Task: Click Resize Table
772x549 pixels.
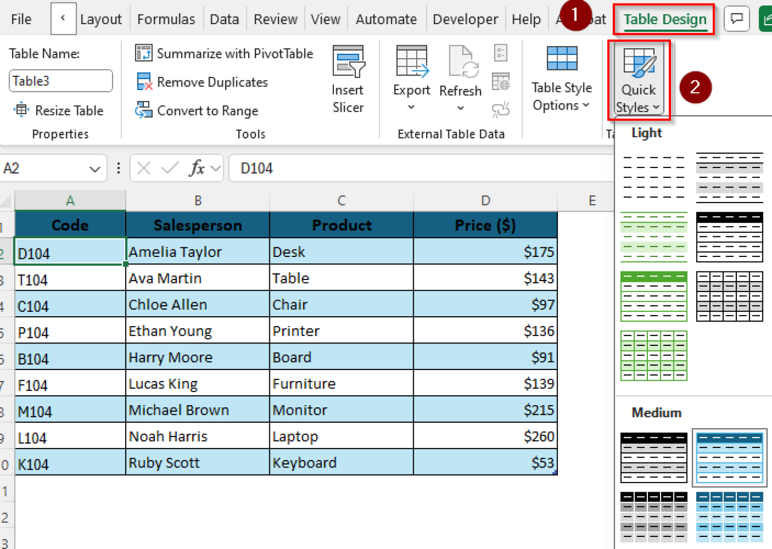Action: 59,111
